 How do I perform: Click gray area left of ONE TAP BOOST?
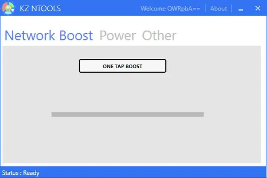click(41, 66)
